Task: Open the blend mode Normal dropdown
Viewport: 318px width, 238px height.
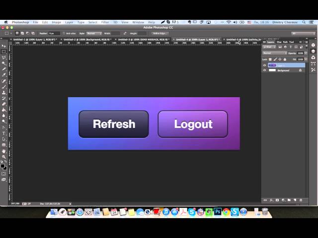Action: point(274,53)
